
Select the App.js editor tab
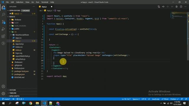(46, 7)
